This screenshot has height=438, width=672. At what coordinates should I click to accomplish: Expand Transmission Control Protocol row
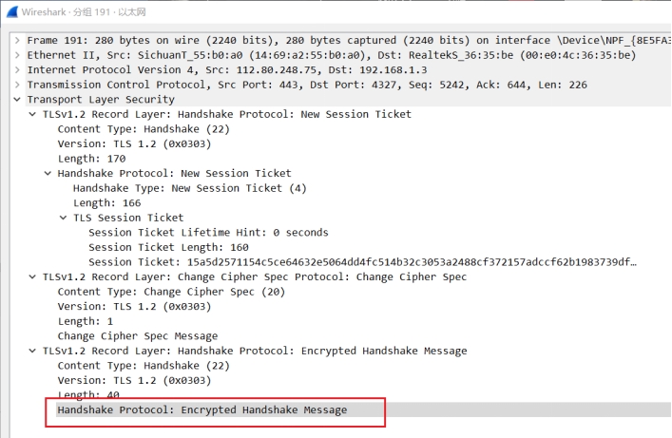click(17, 85)
